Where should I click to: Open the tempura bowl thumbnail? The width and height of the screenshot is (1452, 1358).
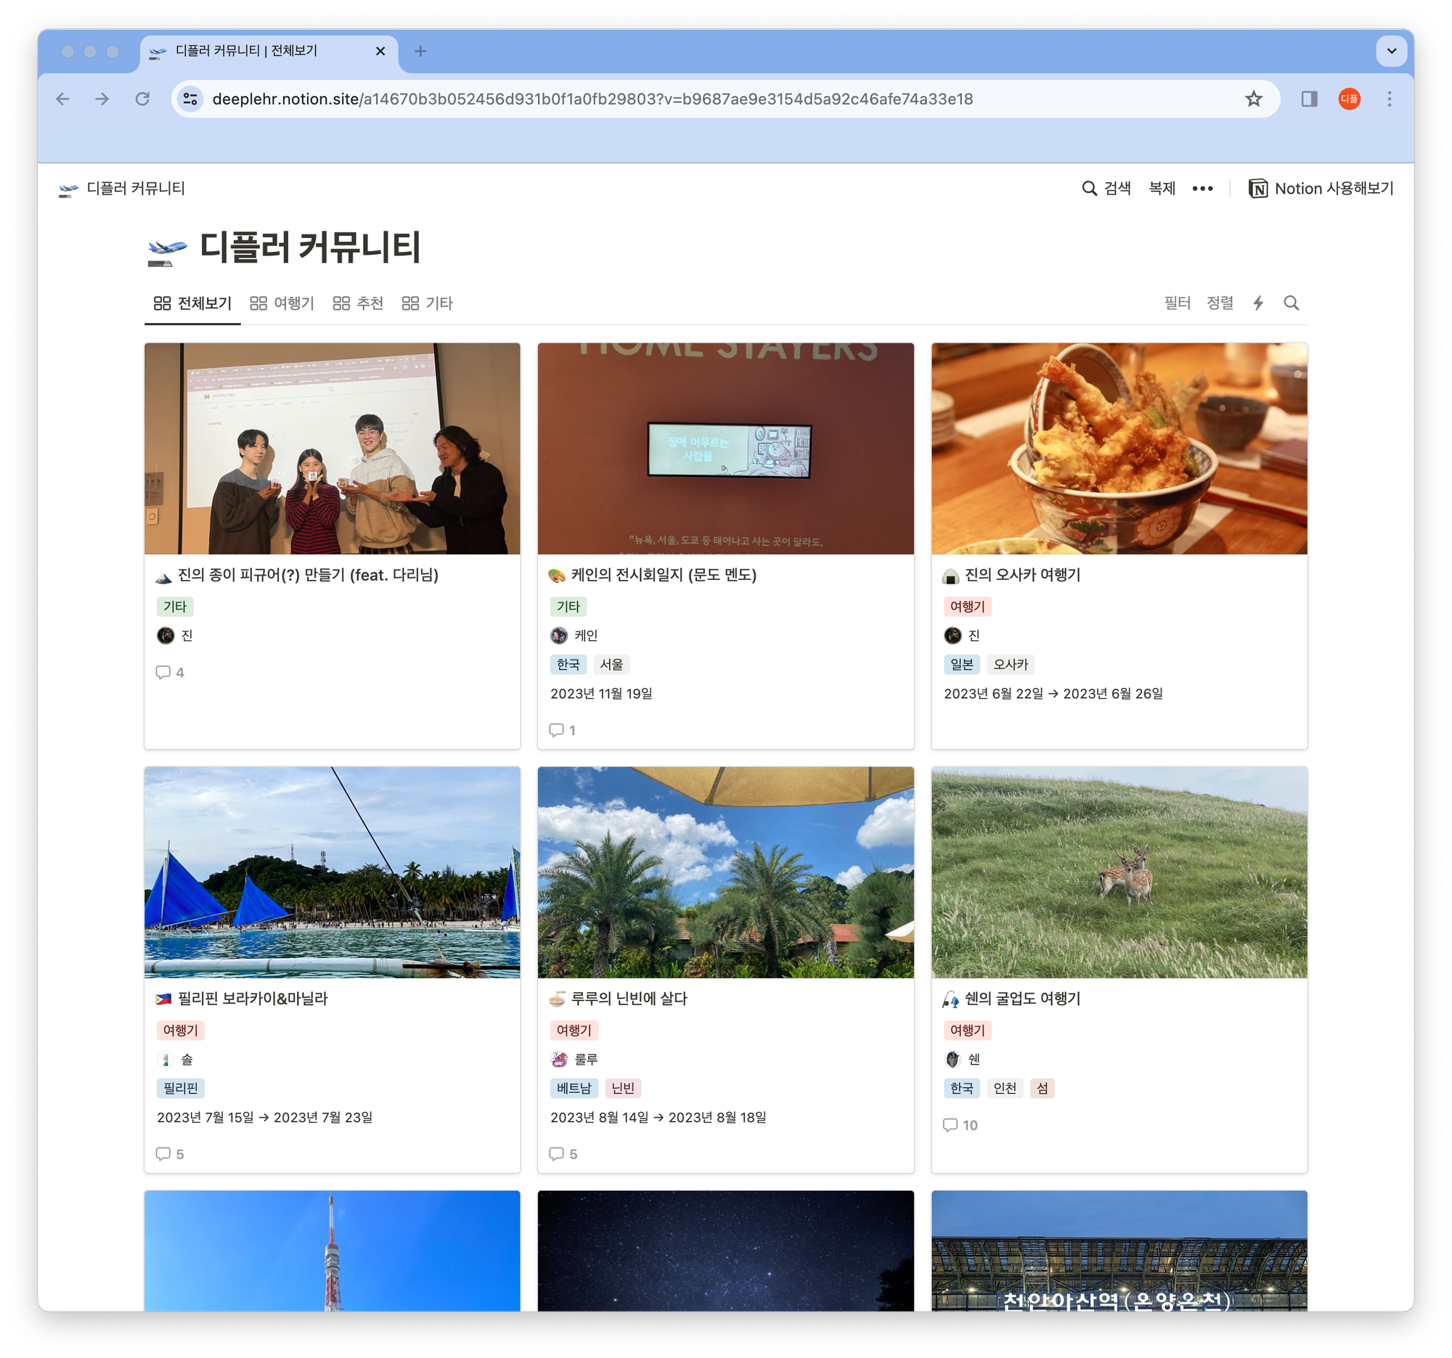tap(1119, 449)
